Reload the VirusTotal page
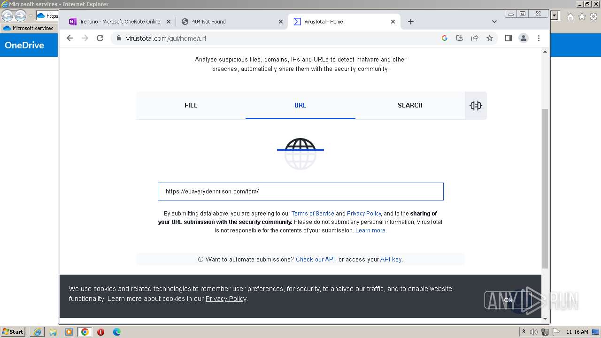The height and width of the screenshot is (338, 601). (x=100, y=38)
